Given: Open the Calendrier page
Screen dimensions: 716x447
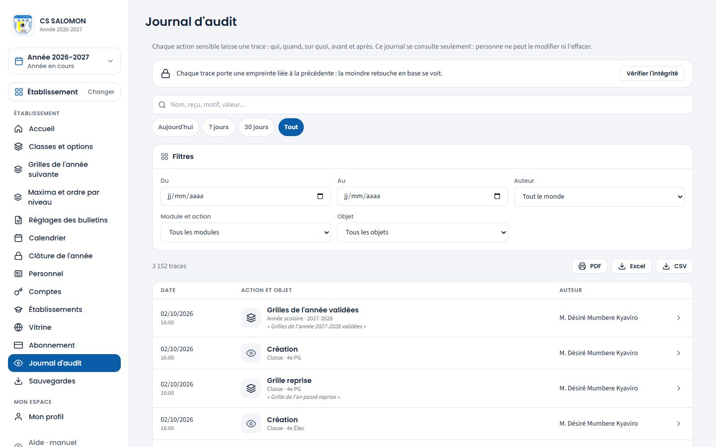Looking at the screenshot, I should click(x=64, y=238).
